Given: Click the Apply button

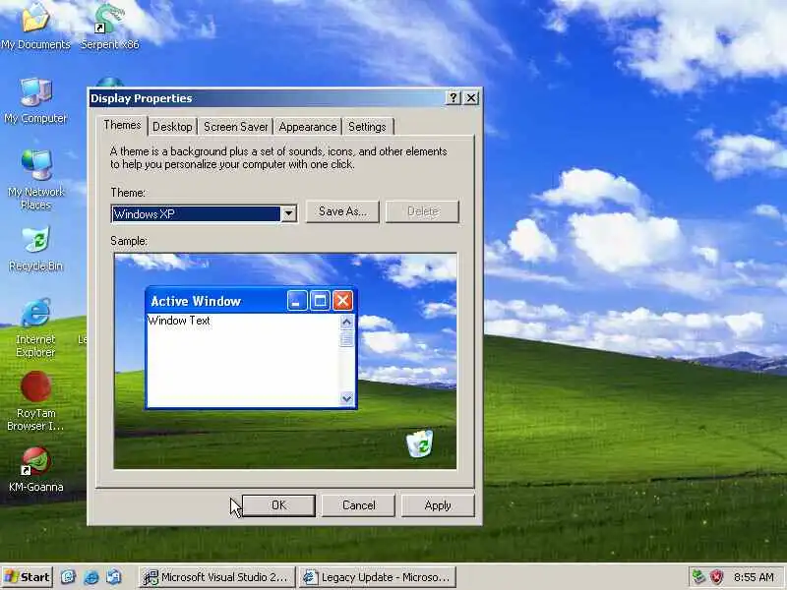Looking at the screenshot, I should coord(438,505).
